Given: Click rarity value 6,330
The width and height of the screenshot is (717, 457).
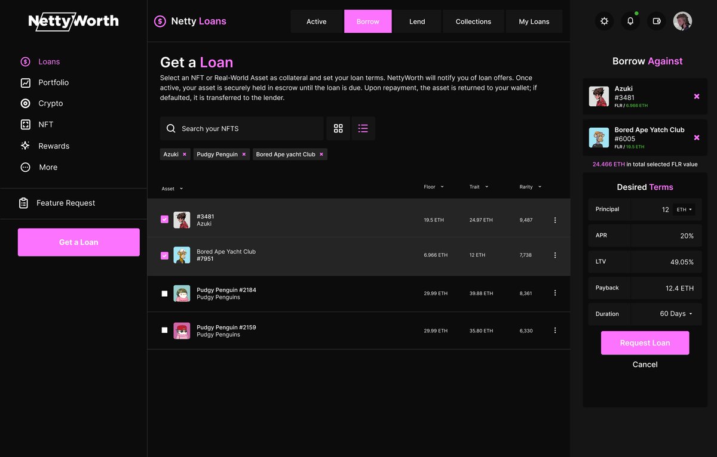Looking at the screenshot, I should click(526, 331).
